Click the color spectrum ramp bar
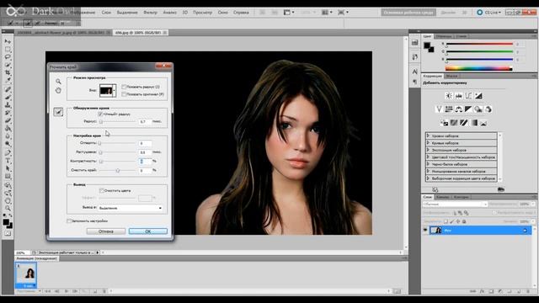539x303 pixels. point(479,68)
